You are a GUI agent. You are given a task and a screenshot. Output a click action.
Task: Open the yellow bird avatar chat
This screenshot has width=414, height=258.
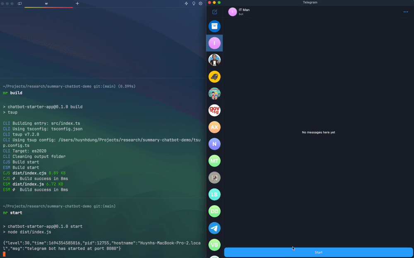pyautogui.click(x=214, y=77)
